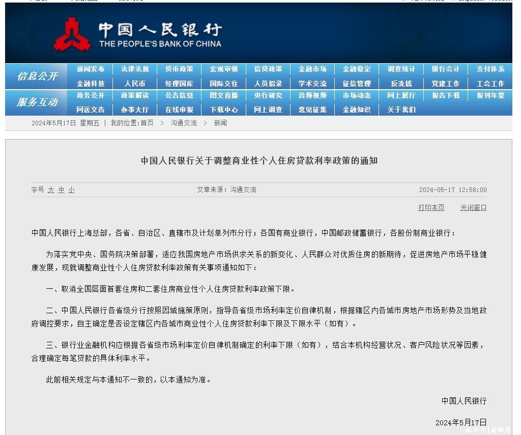This screenshot has height=435, width=521.
Task: Open the 货币政策 navigation item
Action: (179, 69)
